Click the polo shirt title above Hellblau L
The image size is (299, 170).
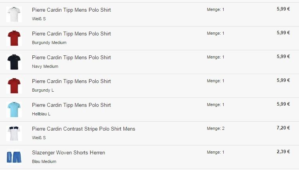[71, 105]
